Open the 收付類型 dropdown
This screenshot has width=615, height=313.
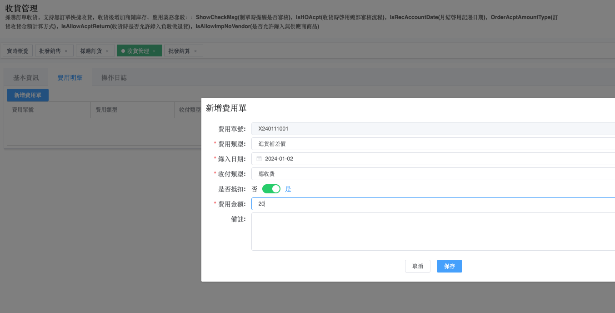click(x=432, y=174)
